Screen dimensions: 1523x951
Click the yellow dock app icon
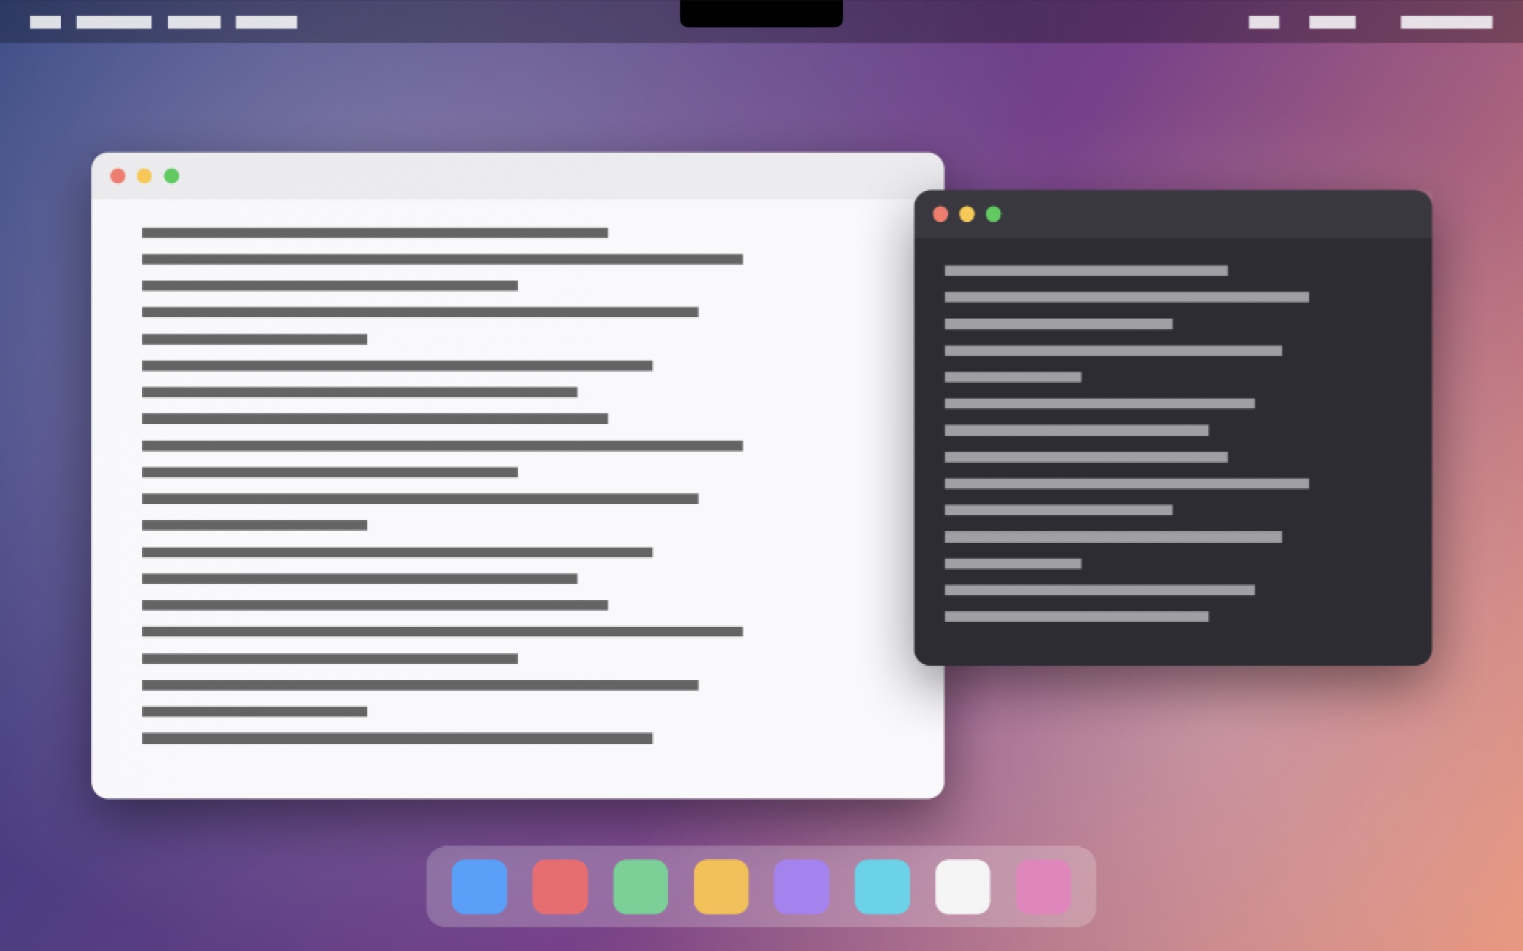721,886
